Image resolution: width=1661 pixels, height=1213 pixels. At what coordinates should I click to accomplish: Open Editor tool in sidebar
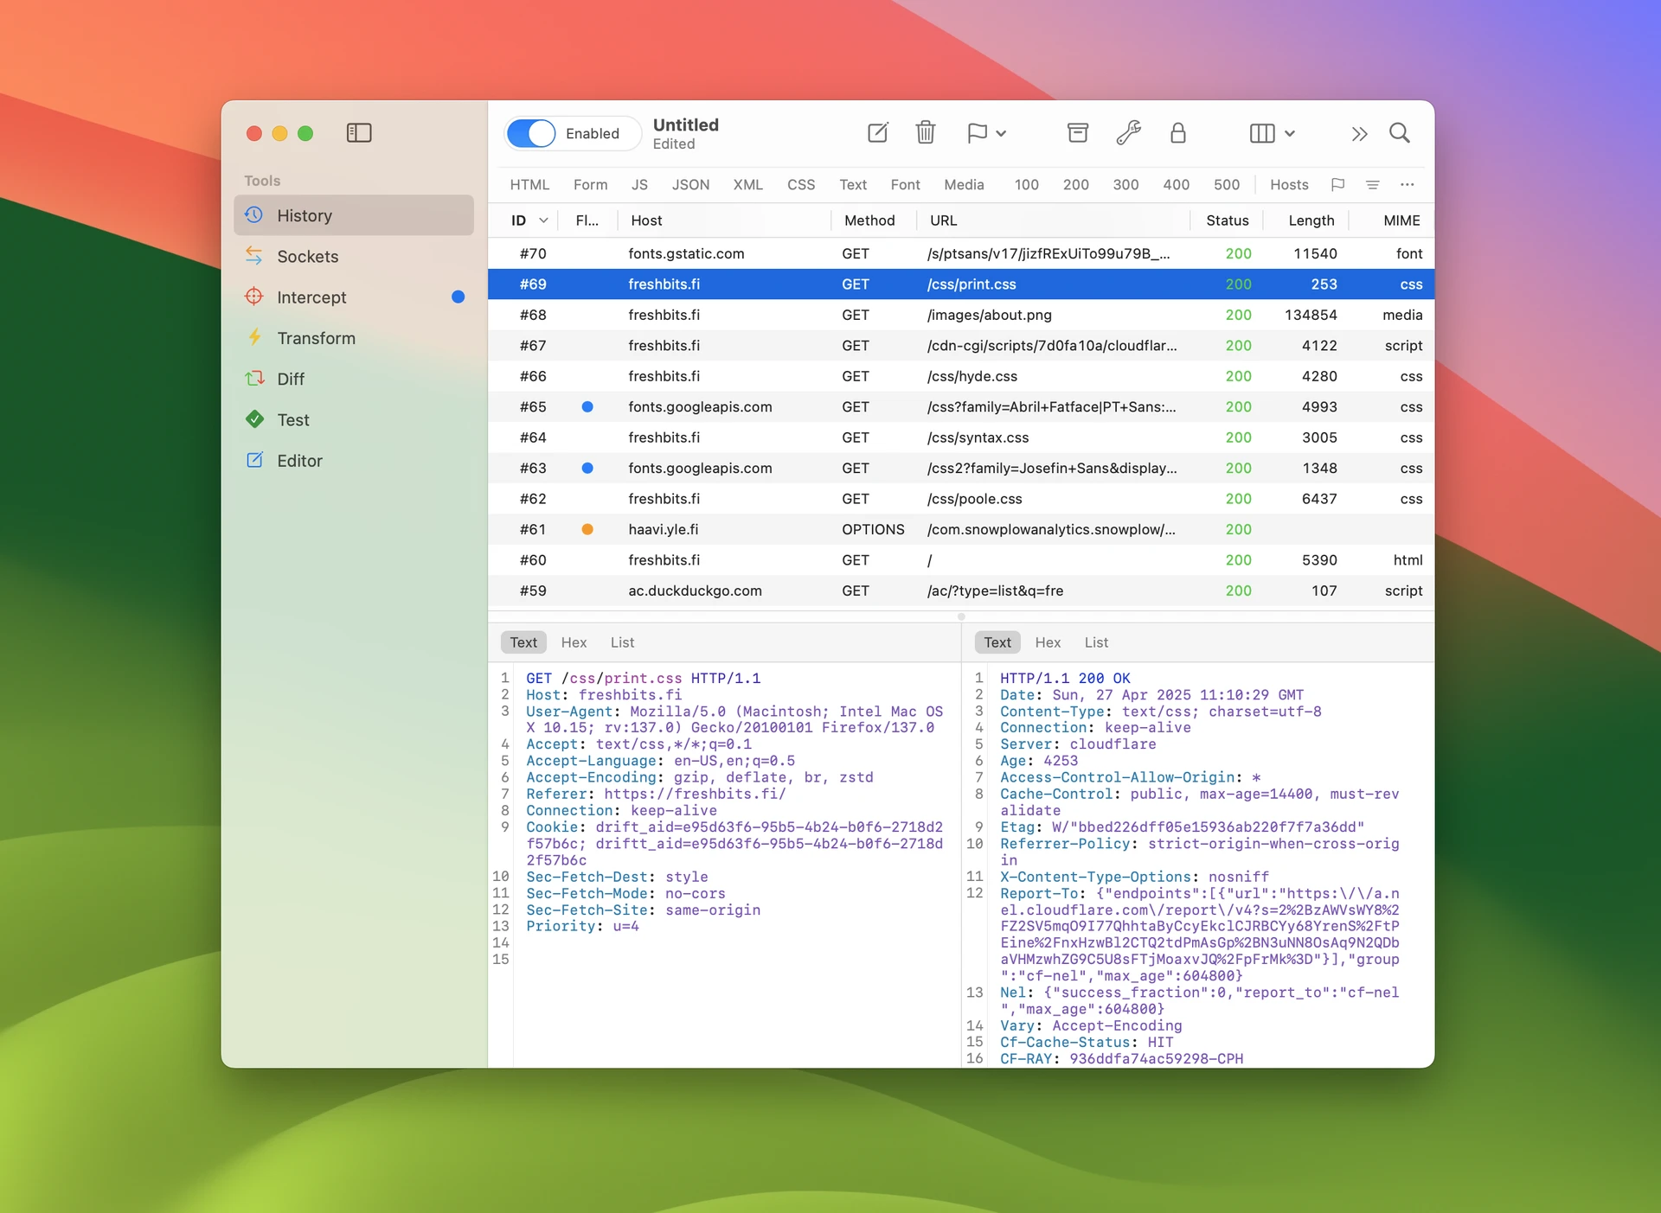[354, 461]
